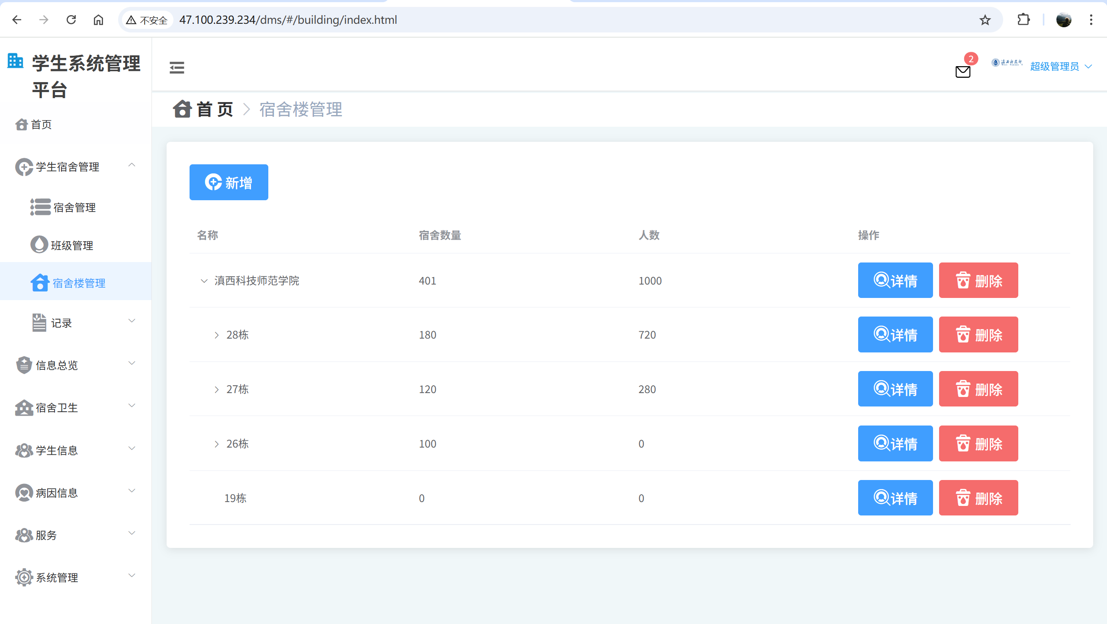Reload the page in browser
1107x624 pixels.
pos(71,20)
